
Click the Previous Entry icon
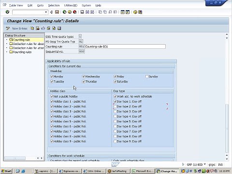click(48, 29)
